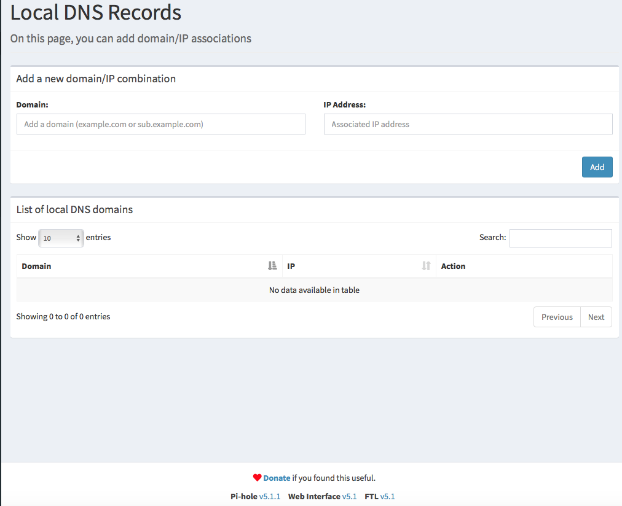
Task: Click the Domain column header text
Action: click(x=36, y=266)
